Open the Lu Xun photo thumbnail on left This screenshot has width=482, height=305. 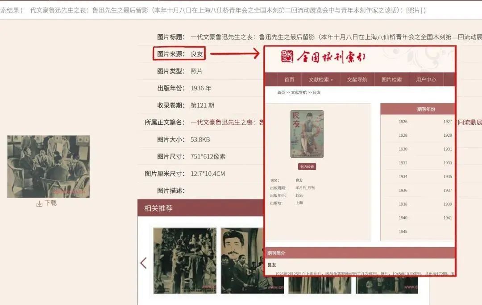pyautogui.click(x=48, y=167)
